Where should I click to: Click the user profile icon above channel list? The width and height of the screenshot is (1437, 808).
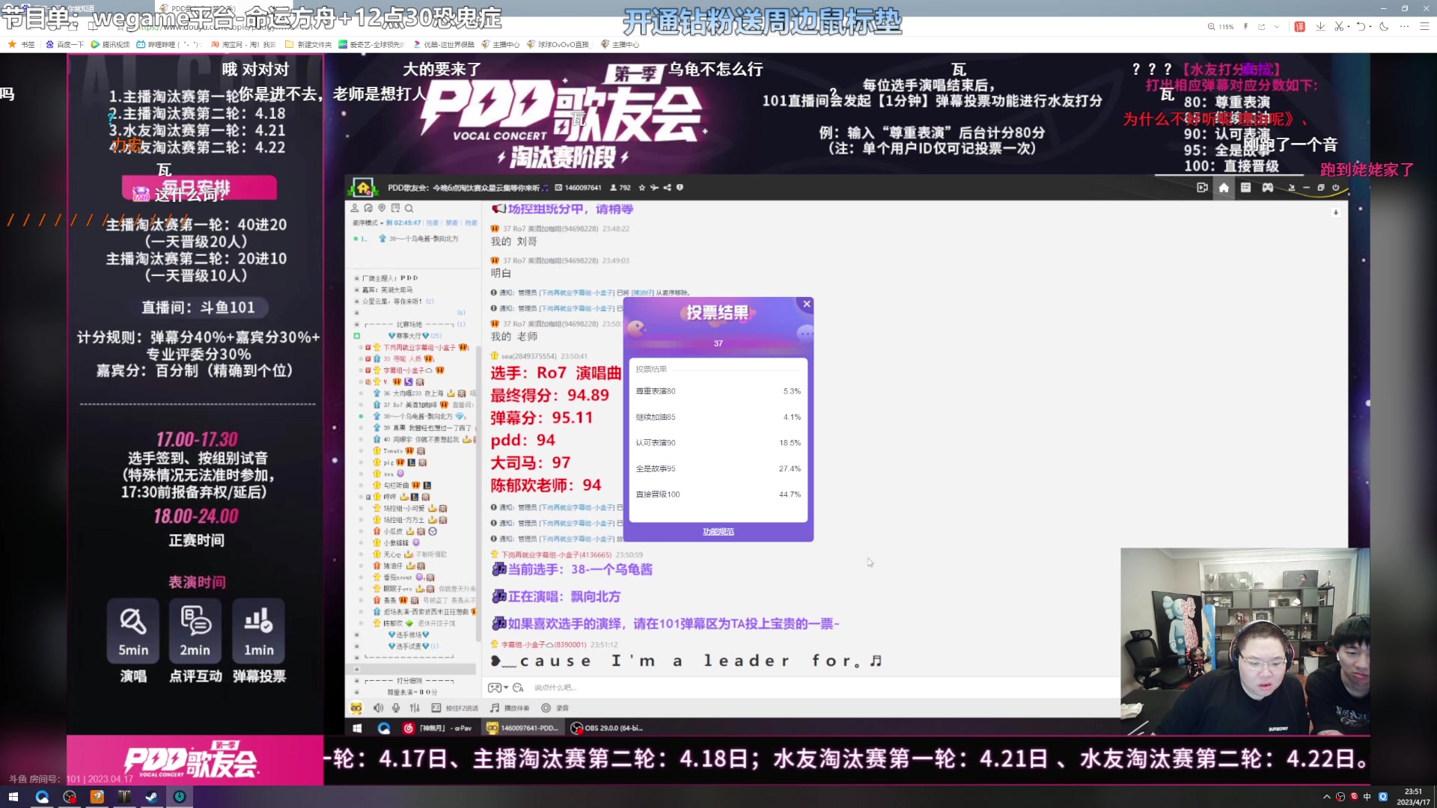point(356,208)
